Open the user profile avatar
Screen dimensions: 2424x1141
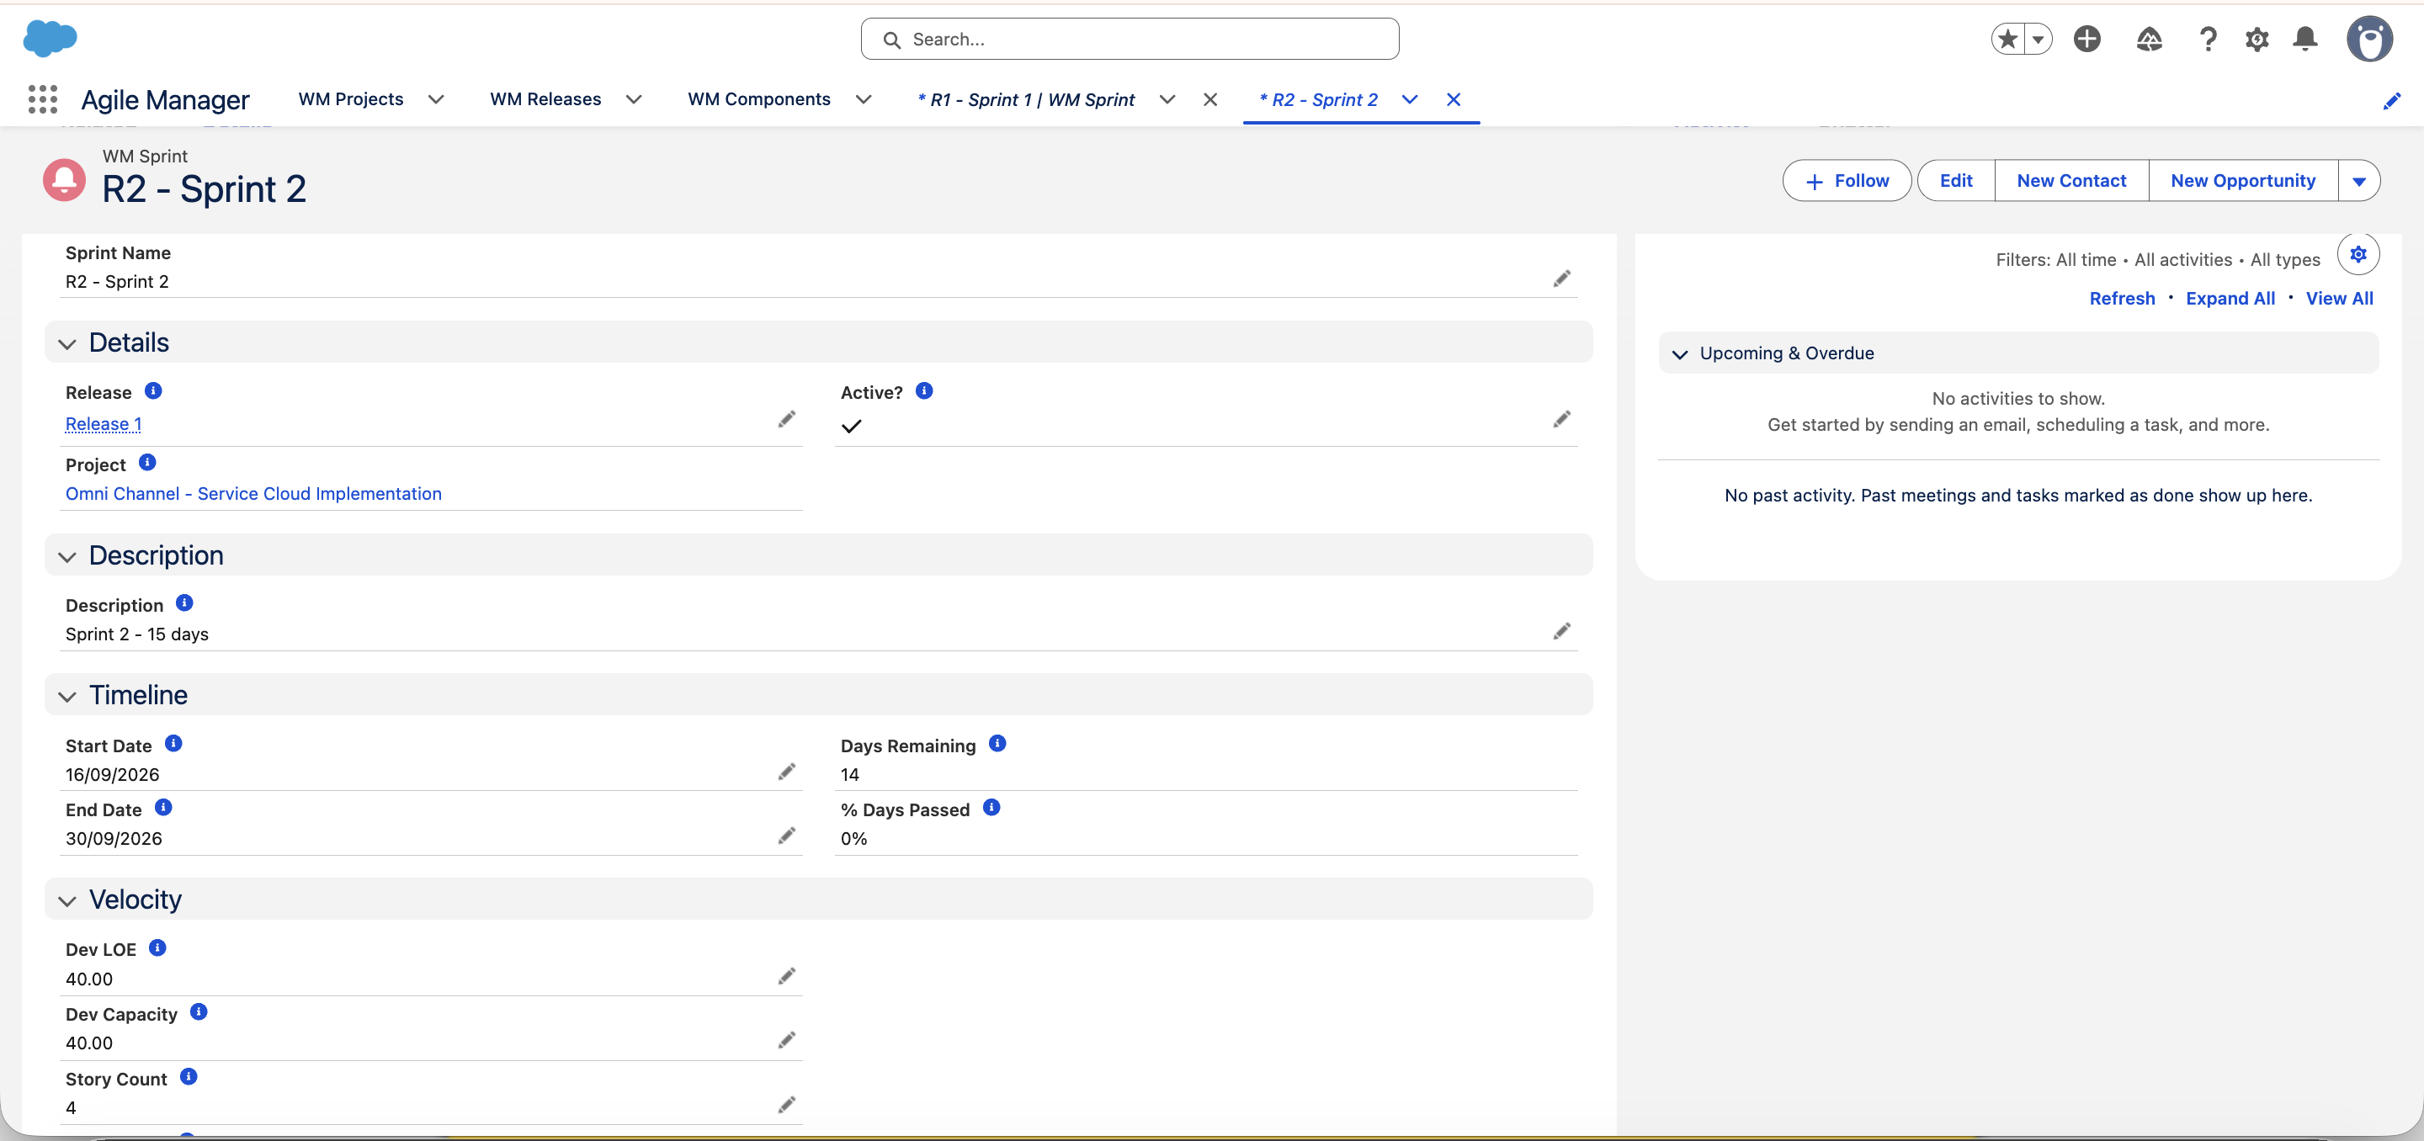tap(2369, 39)
